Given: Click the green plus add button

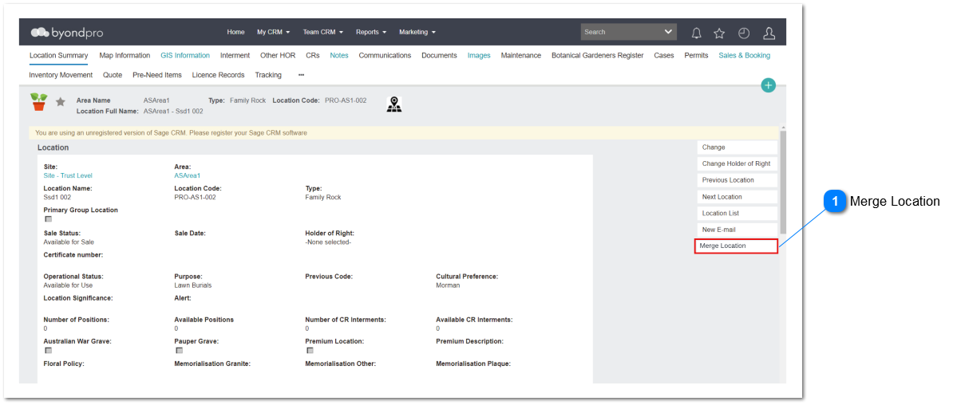Looking at the screenshot, I should click(769, 85).
